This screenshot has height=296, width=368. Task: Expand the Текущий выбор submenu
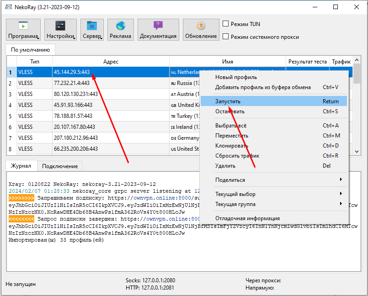(274, 194)
